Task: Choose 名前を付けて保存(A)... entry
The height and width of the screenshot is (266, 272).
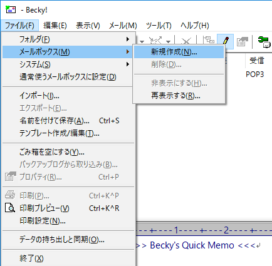Action: 68,121
